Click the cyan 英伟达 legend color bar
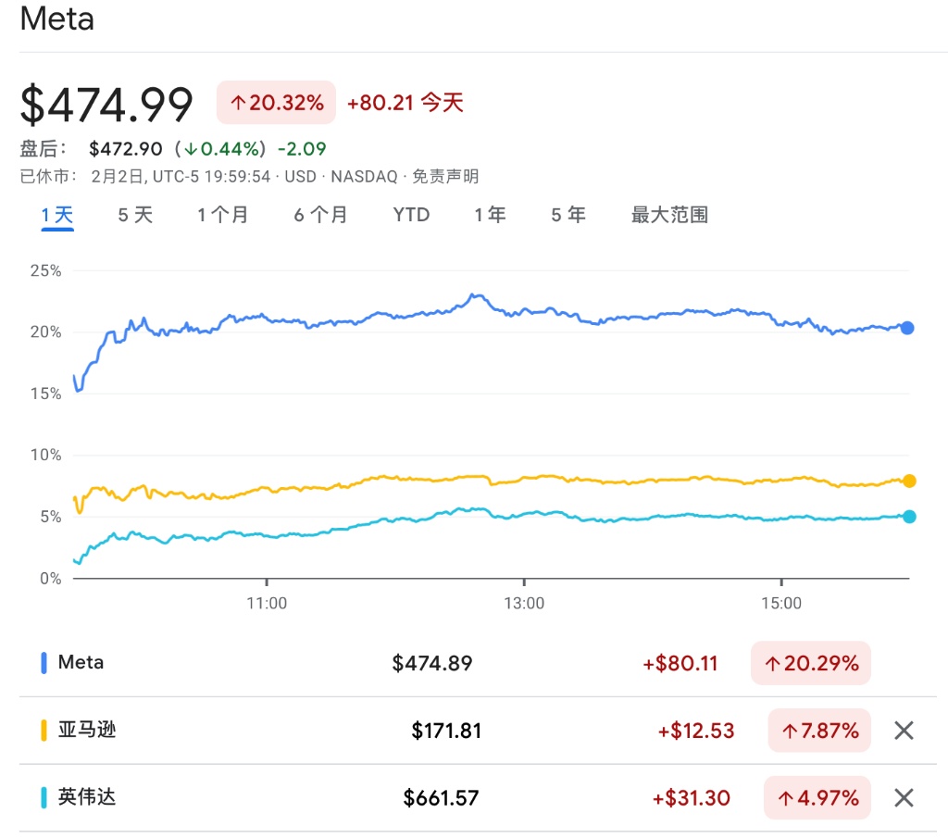The width and height of the screenshot is (948, 838). 44,797
